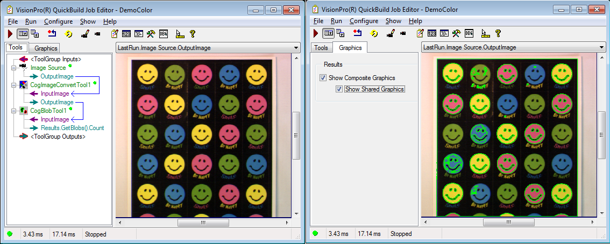Image resolution: width=610 pixels, height=244 pixels.
Task: Open Configure menu in Graphics-tab window
Action: click(x=364, y=21)
